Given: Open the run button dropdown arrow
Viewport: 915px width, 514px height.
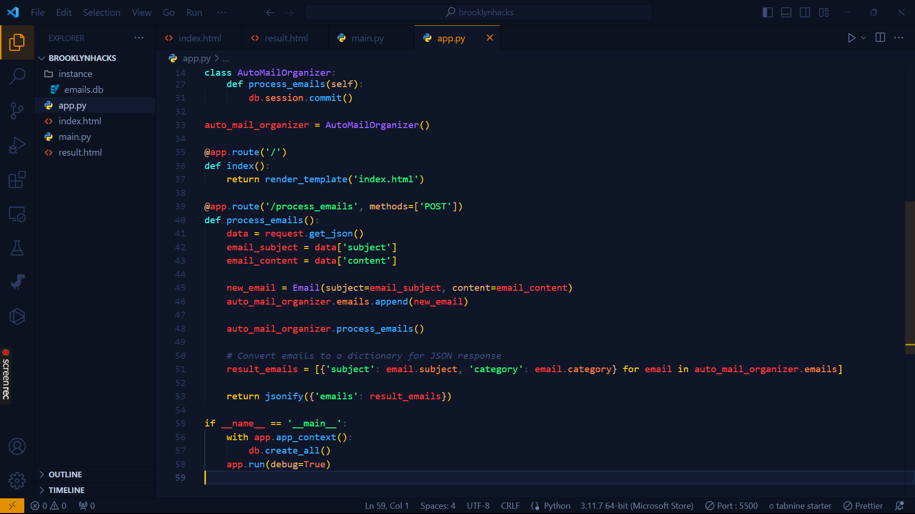Looking at the screenshot, I should 864,38.
